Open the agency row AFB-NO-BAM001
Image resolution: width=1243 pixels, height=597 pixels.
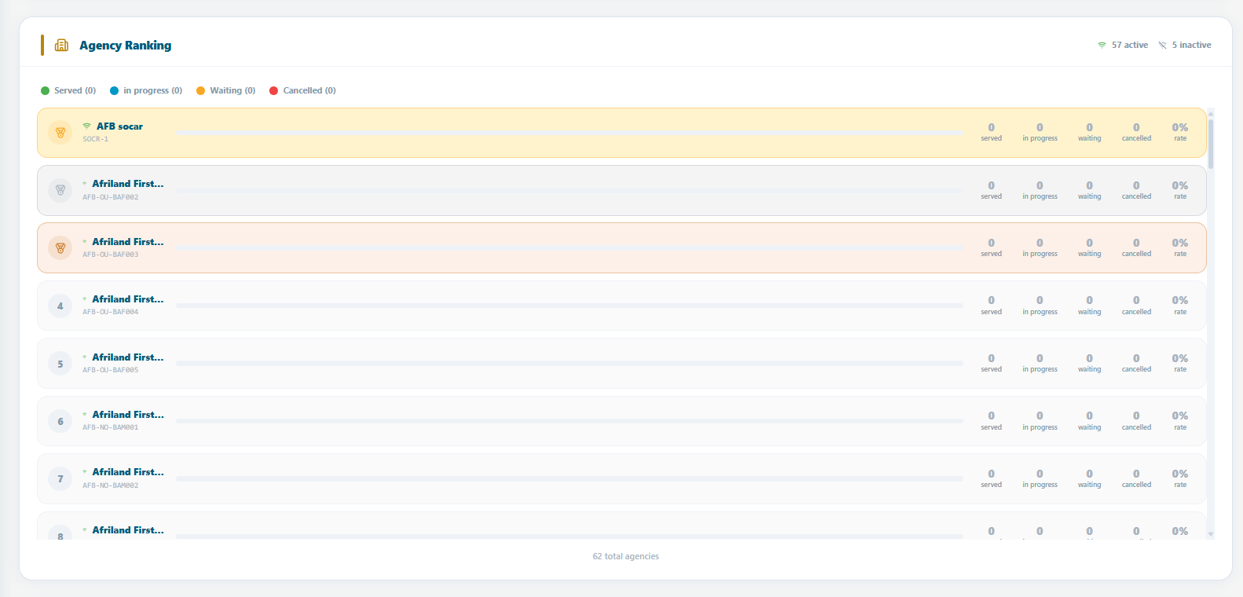622,421
